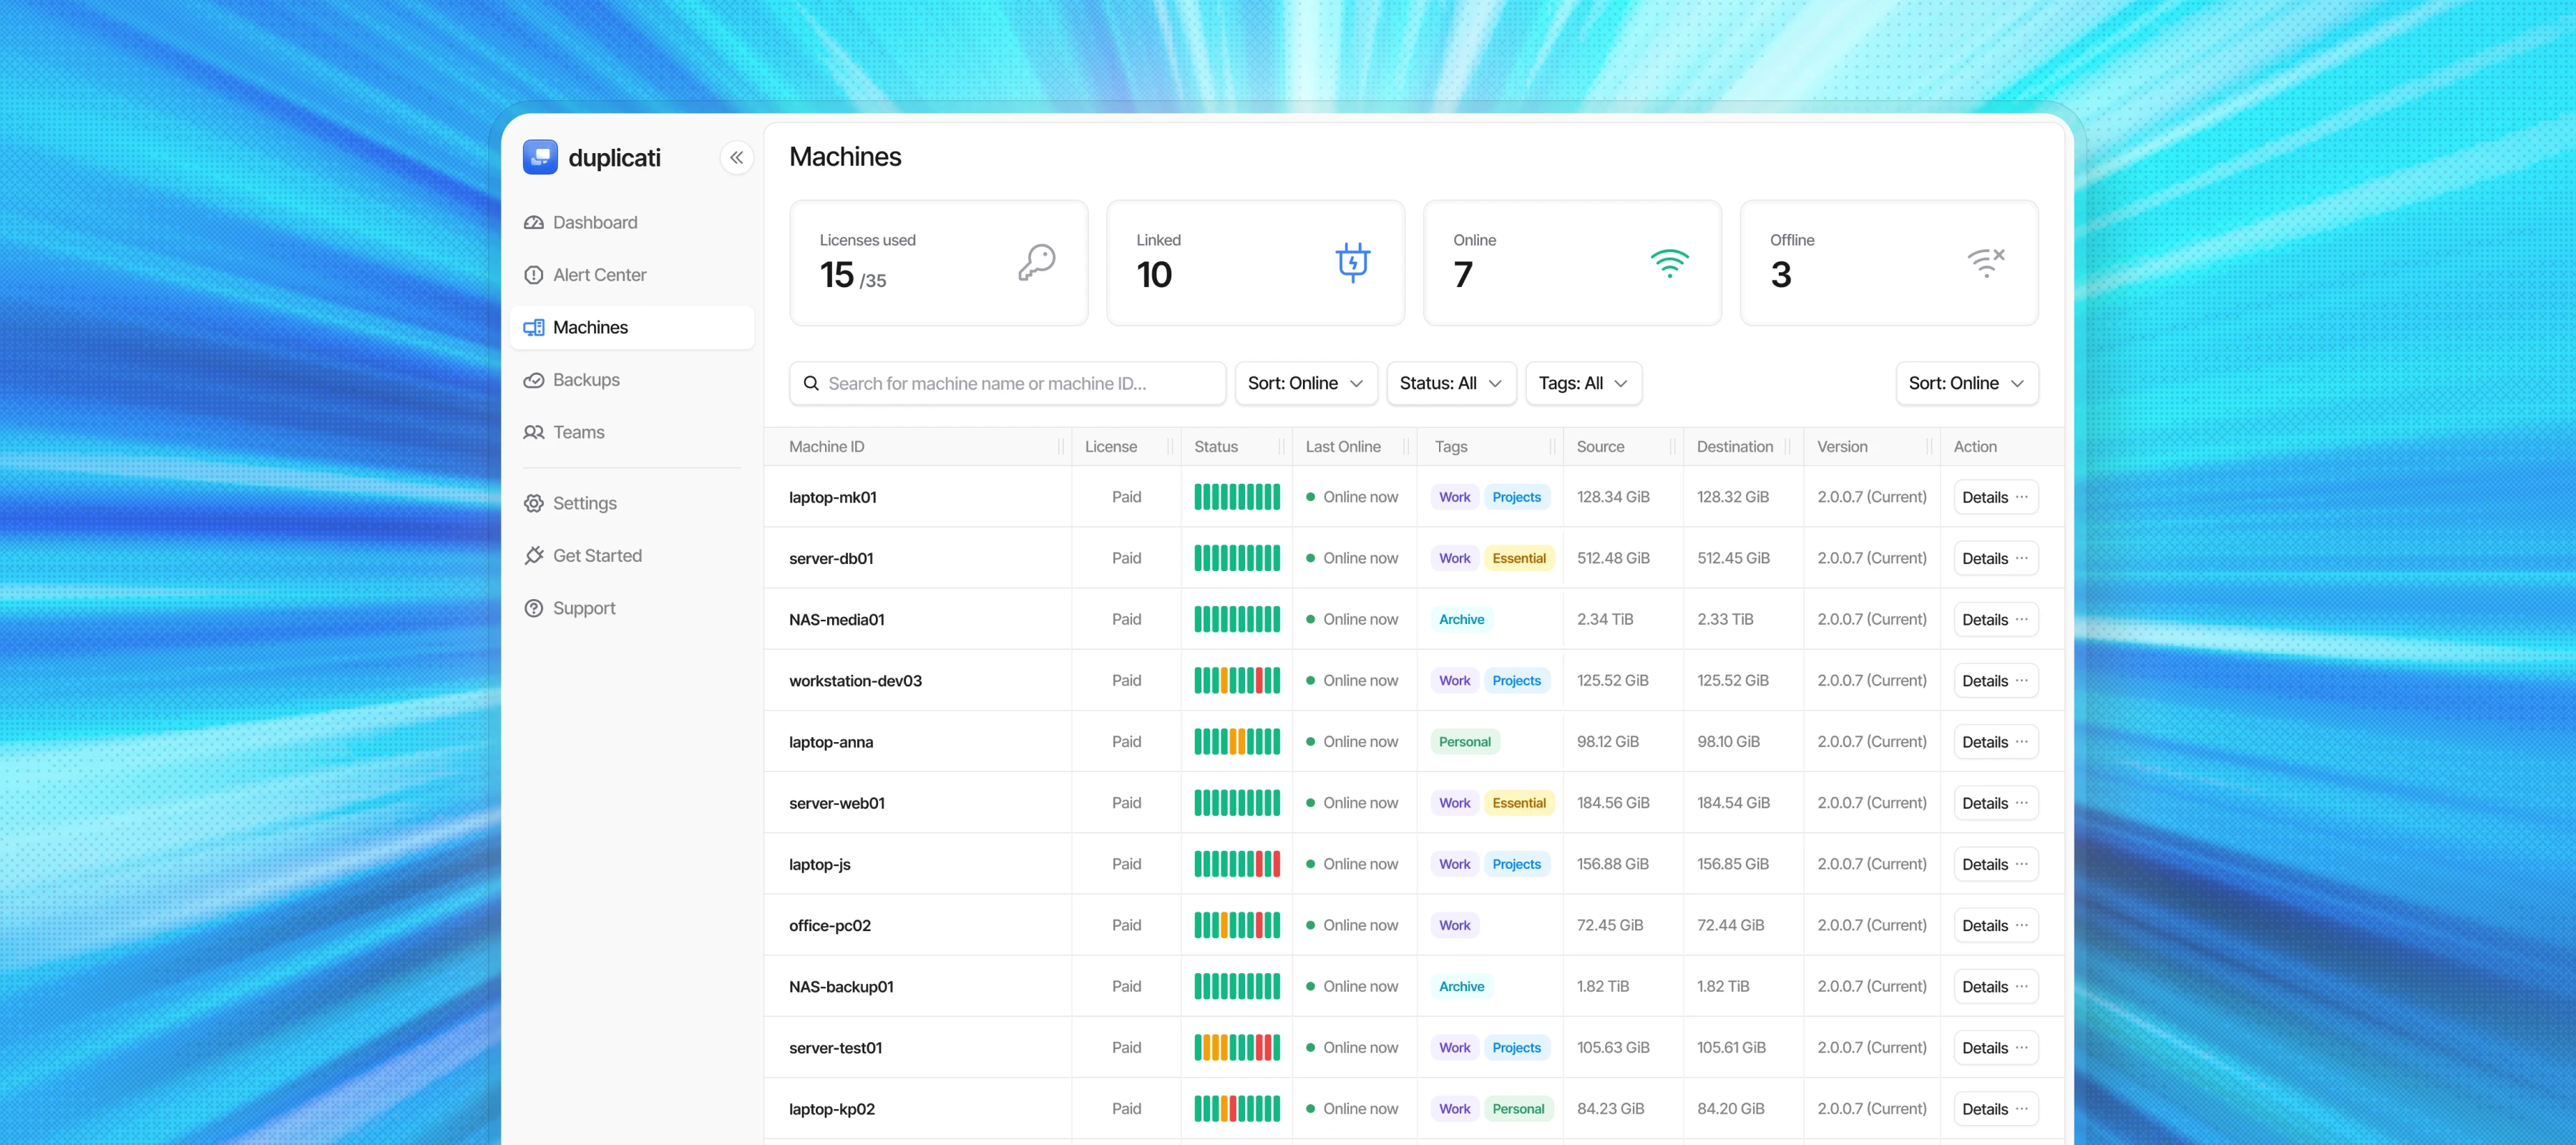Collapse the sidebar with double-chevron icon

[736, 157]
